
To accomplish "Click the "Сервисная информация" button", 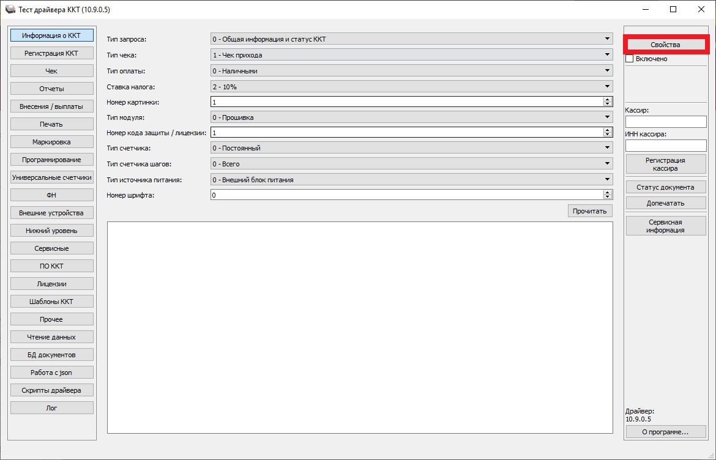I will 665,226.
